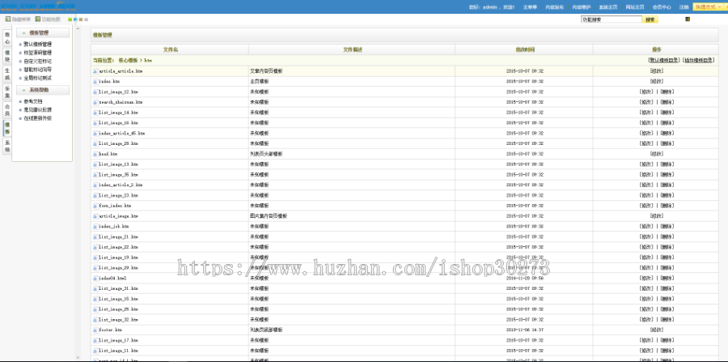
Task: Click the file icon beside article_article.htm
Action: pos(95,71)
